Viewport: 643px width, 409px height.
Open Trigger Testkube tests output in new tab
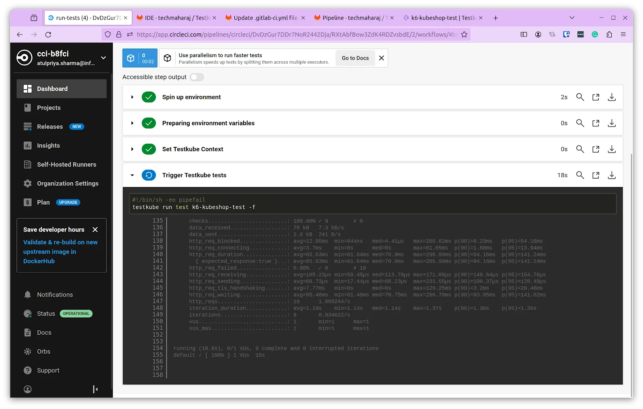pyautogui.click(x=596, y=175)
